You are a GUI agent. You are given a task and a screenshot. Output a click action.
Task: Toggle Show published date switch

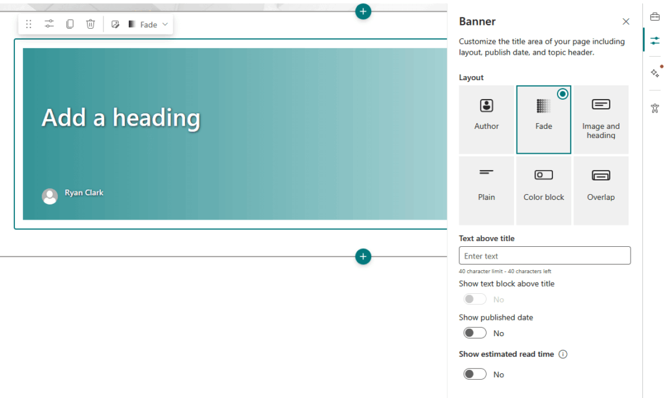coord(475,333)
